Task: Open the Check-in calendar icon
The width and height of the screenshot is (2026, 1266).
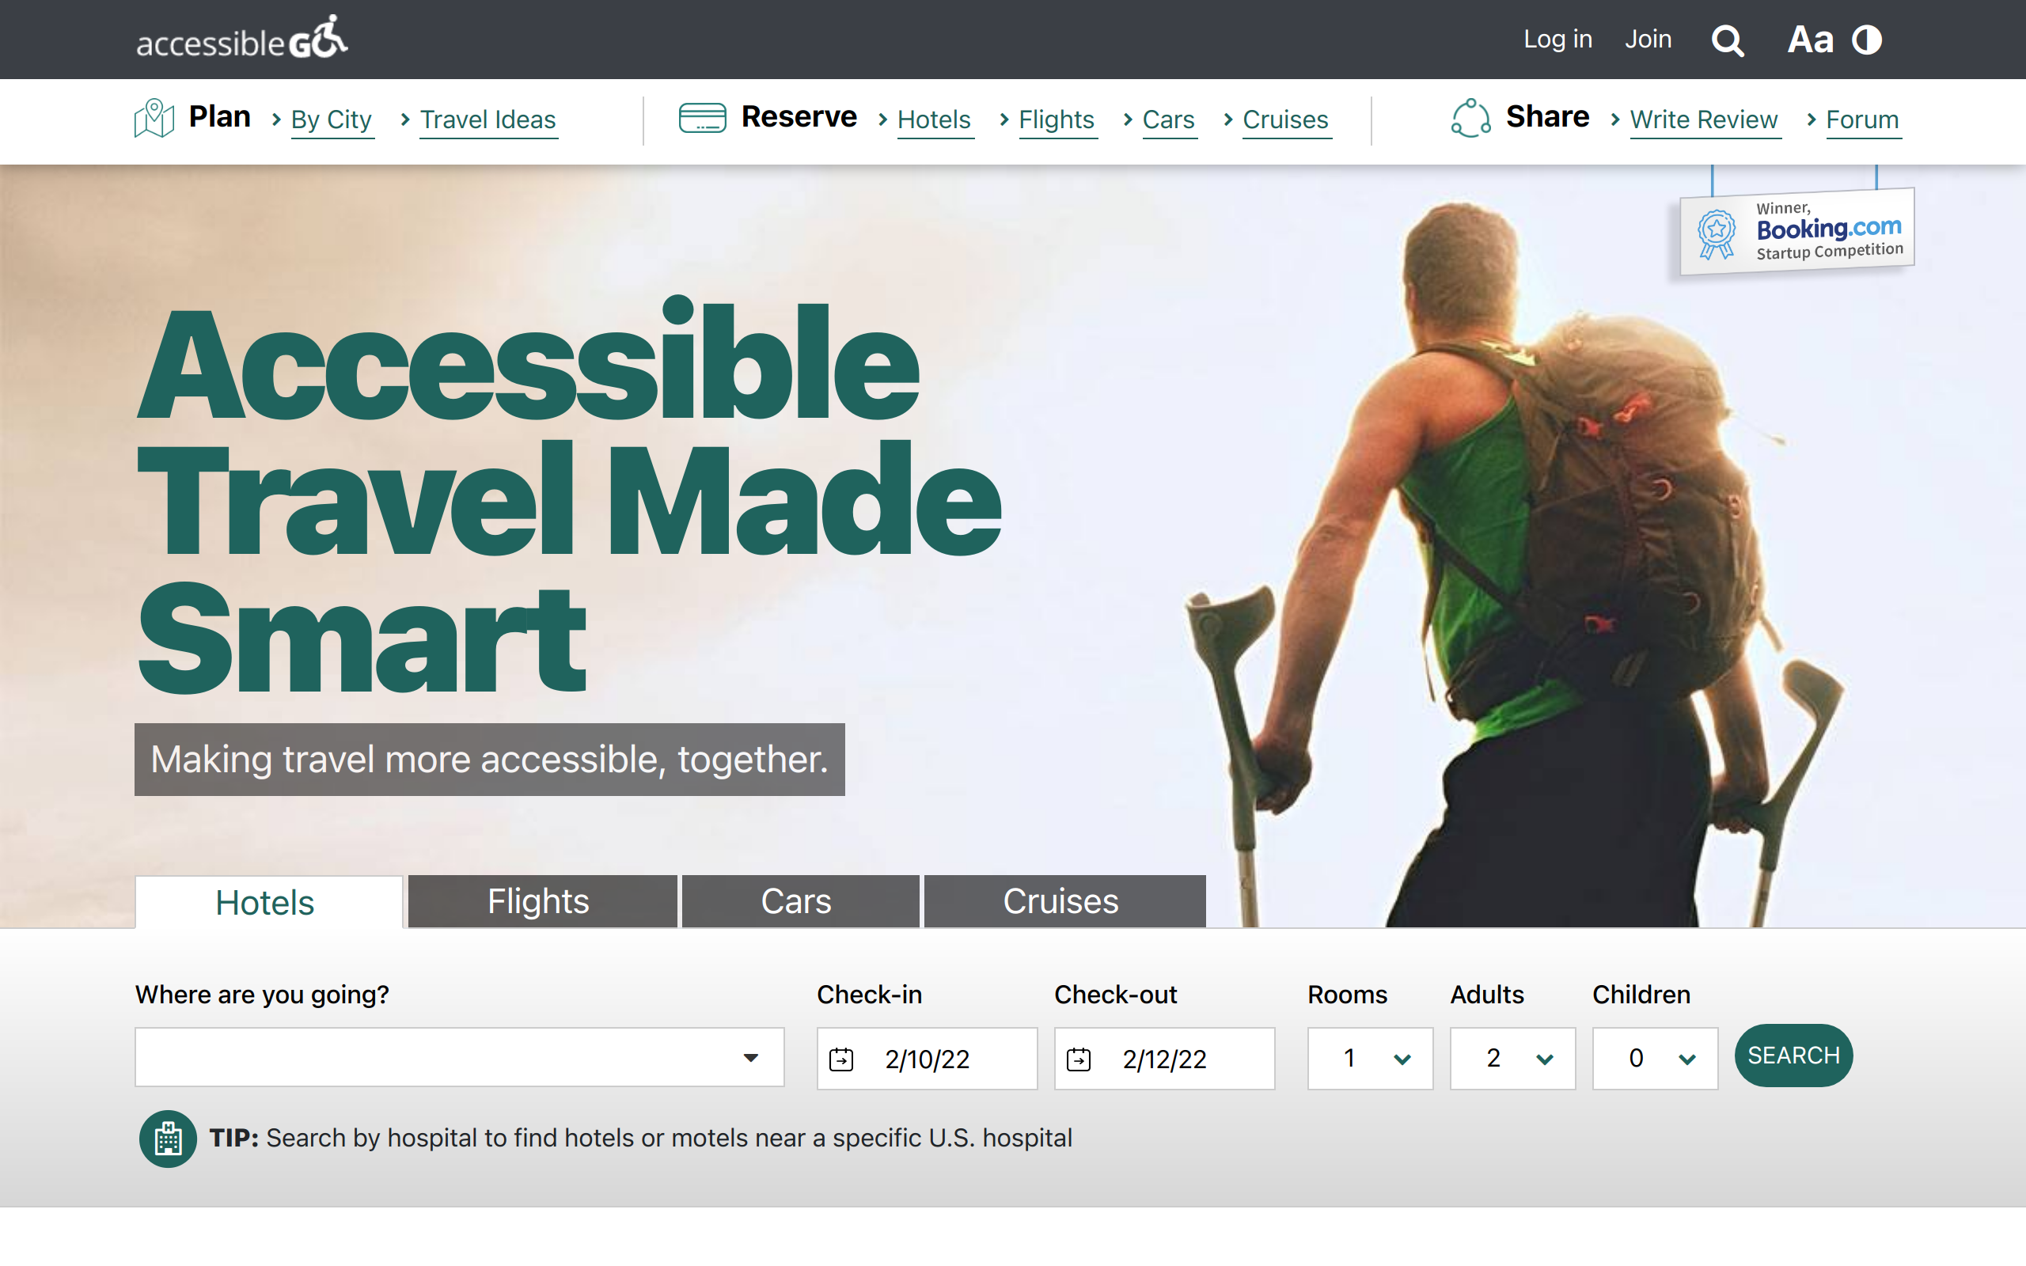Action: pos(841,1059)
